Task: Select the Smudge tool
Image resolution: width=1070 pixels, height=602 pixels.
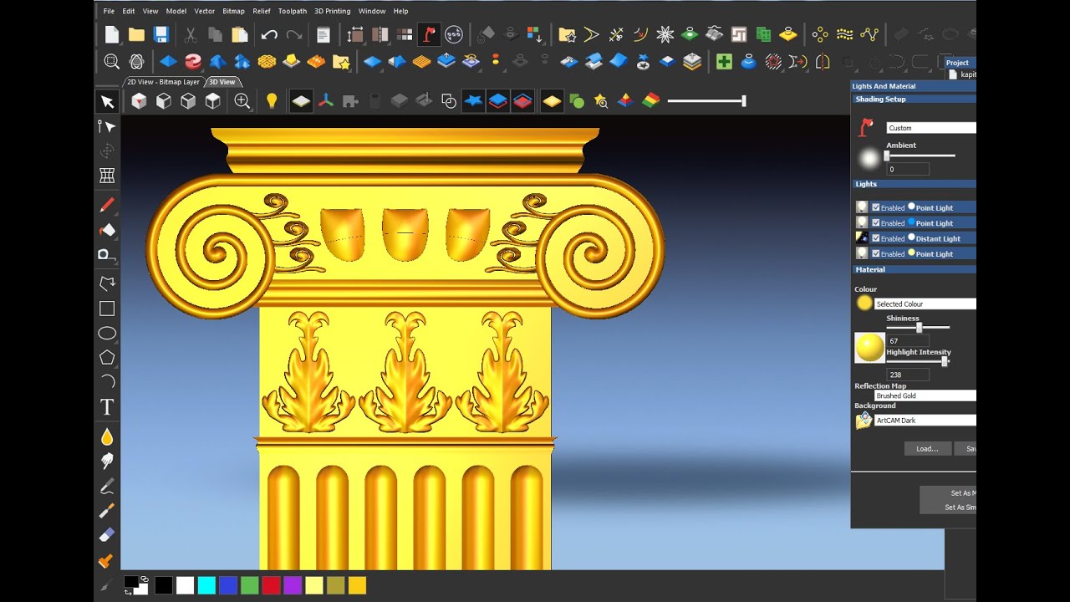Action: pos(107,461)
